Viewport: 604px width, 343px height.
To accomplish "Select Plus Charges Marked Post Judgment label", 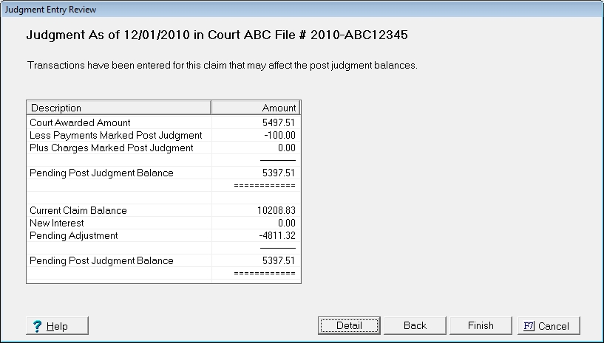I will (111, 148).
